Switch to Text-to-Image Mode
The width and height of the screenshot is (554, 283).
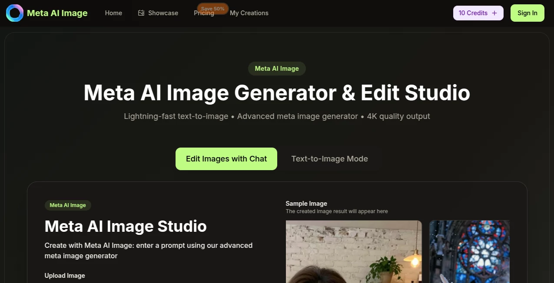click(329, 158)
